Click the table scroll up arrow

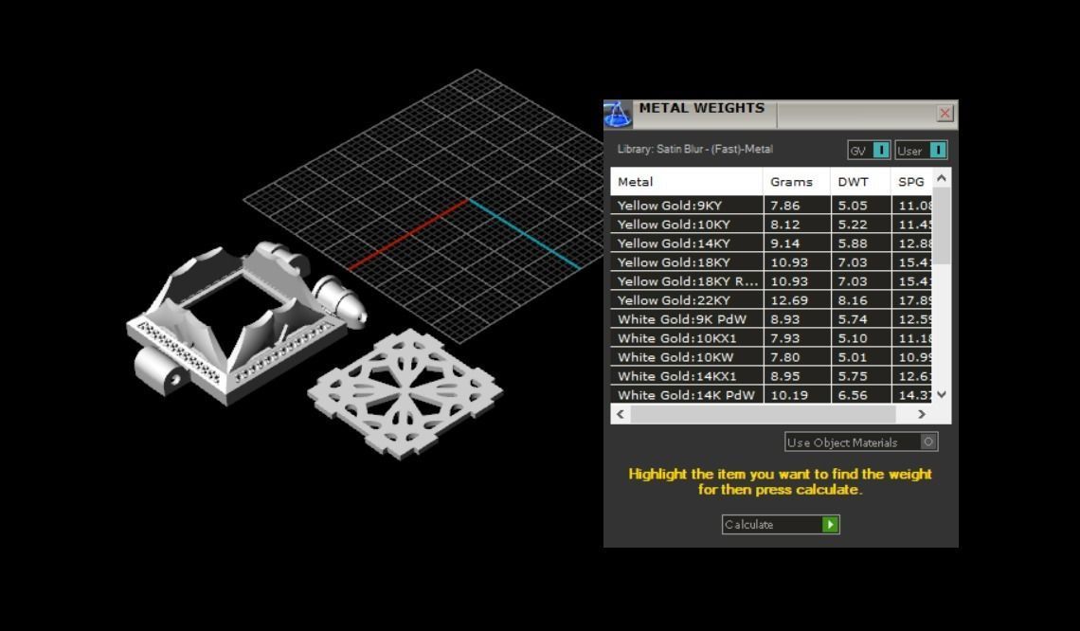pyautogui.click(x=942, y=178)
